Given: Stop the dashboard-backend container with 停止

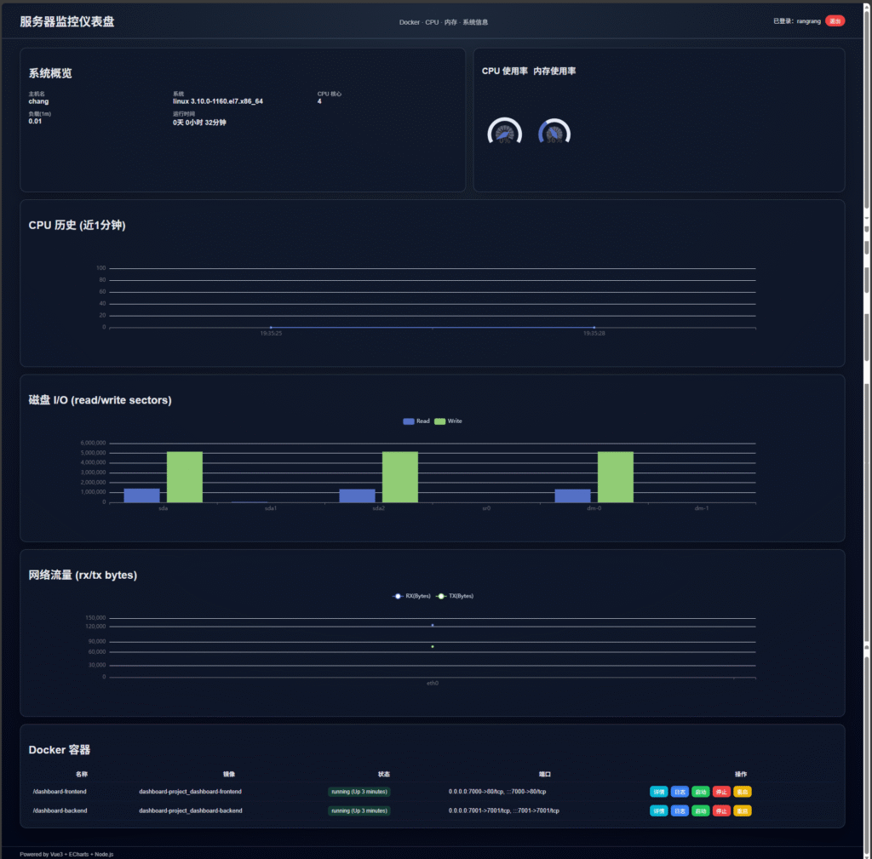Looking at the screenshot, I should point(721,810).
